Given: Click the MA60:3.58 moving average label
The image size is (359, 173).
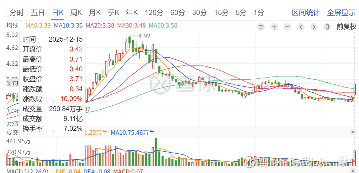Looking at the screenshot, I should 163,26.
